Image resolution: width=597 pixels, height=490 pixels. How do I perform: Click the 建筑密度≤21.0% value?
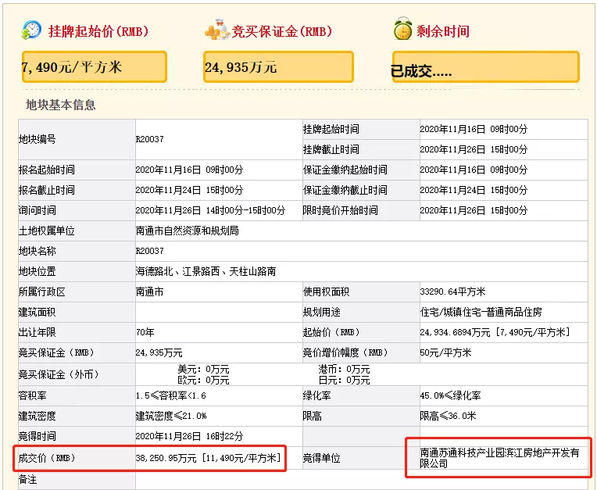coord(171,416)
